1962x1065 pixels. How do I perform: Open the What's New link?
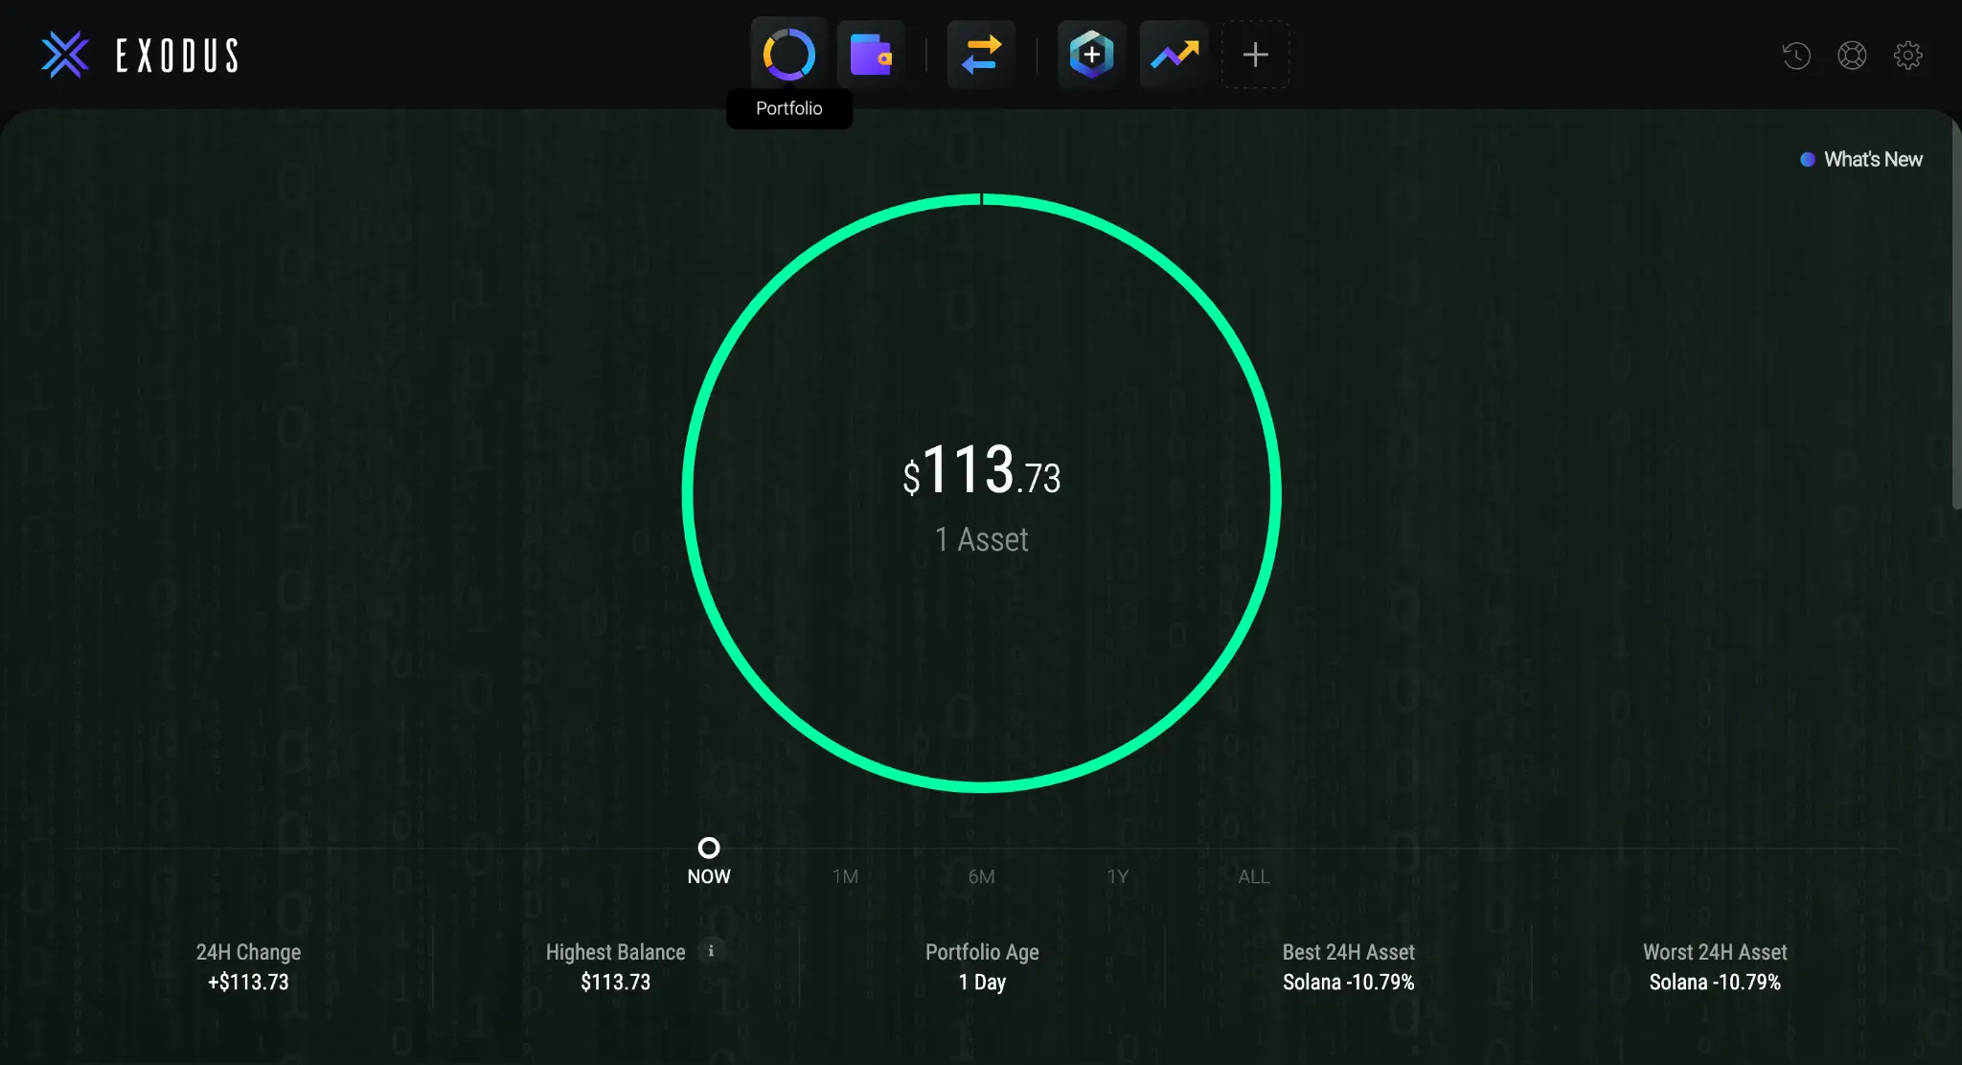click(x=1861, y=159)
